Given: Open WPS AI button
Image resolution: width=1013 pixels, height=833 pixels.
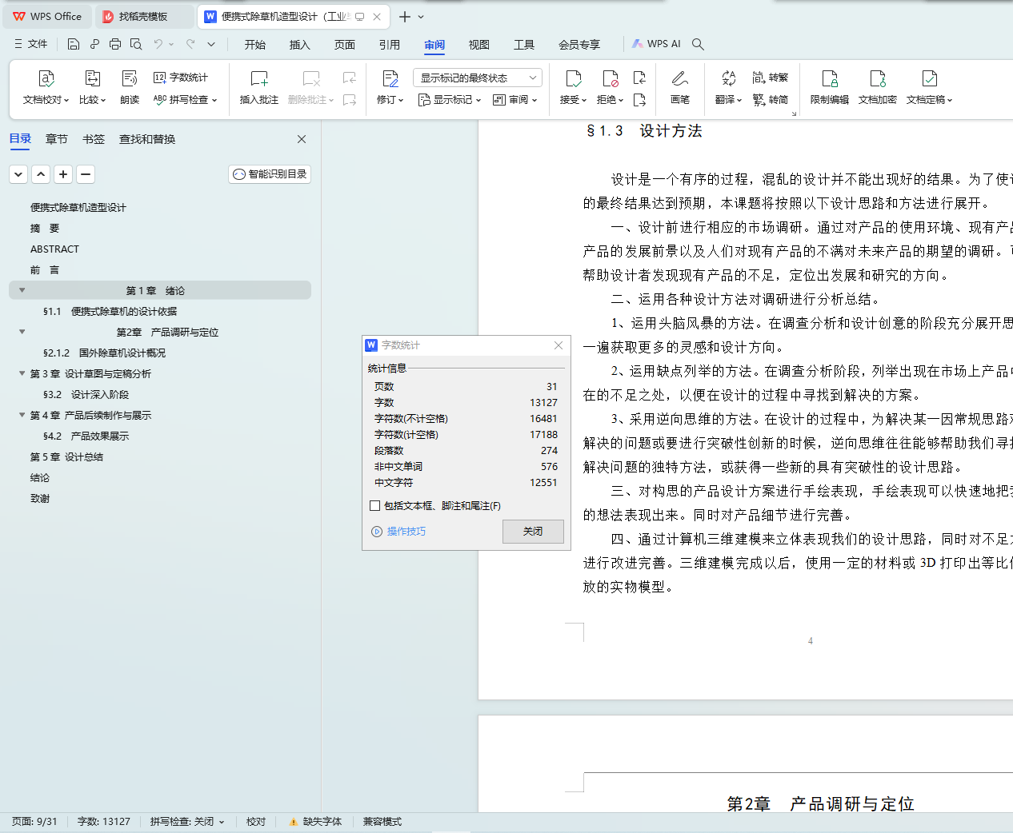Looking at the screenshot, I should (656, 44).
